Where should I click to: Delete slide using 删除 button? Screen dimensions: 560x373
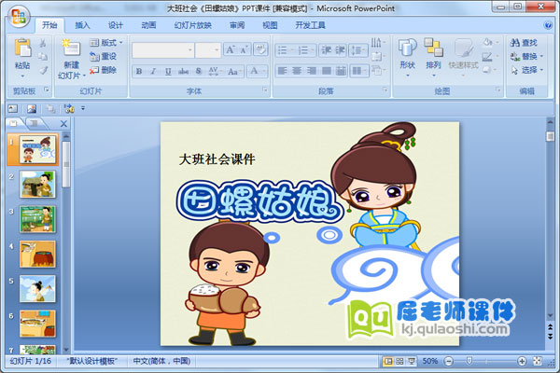point(104,70)
